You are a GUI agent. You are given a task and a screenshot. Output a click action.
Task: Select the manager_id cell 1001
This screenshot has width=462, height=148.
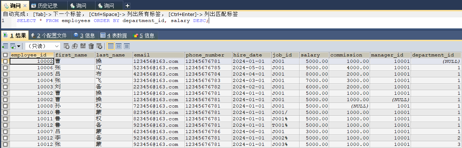pos(390,106)
